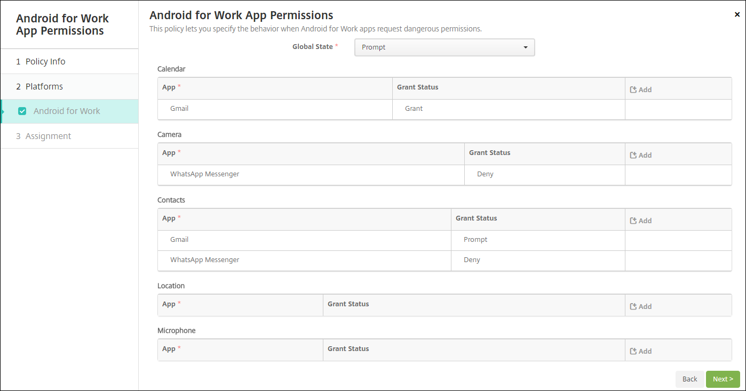746x391 pixels.
Task: Click the Prompt status for Gmail in Contacts
Action: 475,240
